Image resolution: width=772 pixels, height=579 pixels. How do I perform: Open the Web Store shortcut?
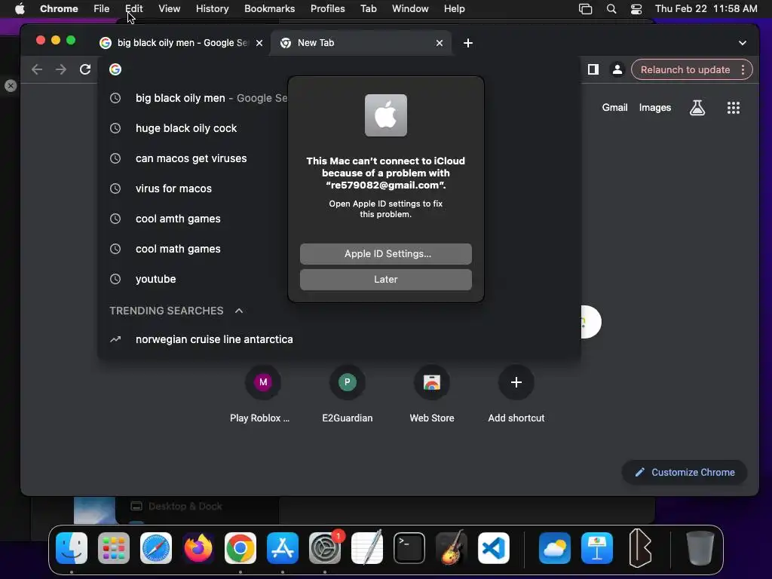pyautogui.click(x=432, y=394)
